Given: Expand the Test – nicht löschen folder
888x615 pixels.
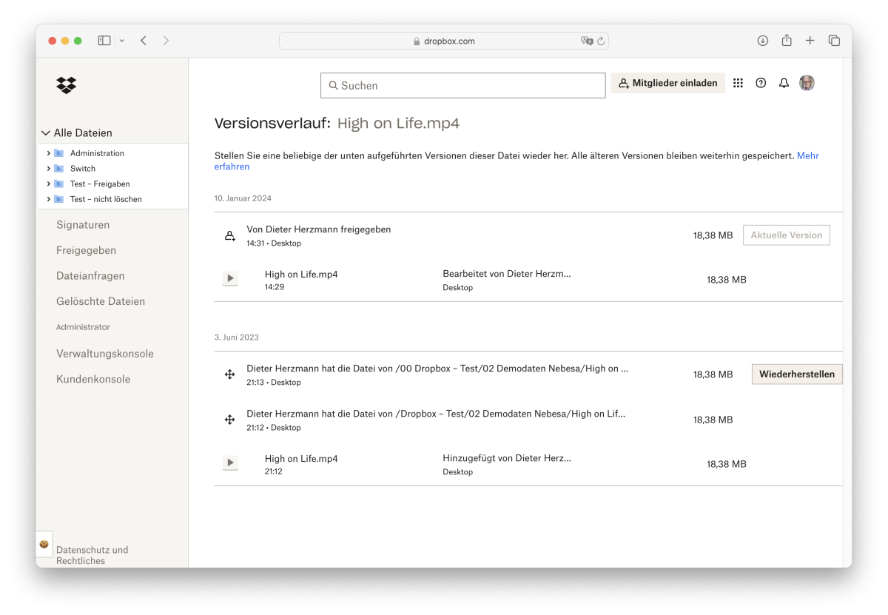Looking at the screenshot, I should pos(49,199).
